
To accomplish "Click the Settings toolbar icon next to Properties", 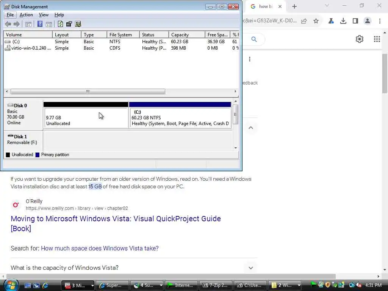I will click(78, 24).
